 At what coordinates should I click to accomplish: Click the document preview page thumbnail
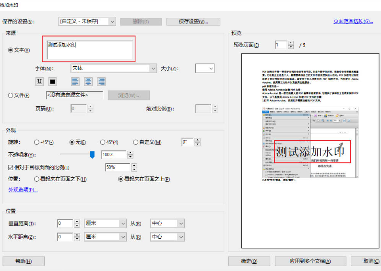point(310,151)
